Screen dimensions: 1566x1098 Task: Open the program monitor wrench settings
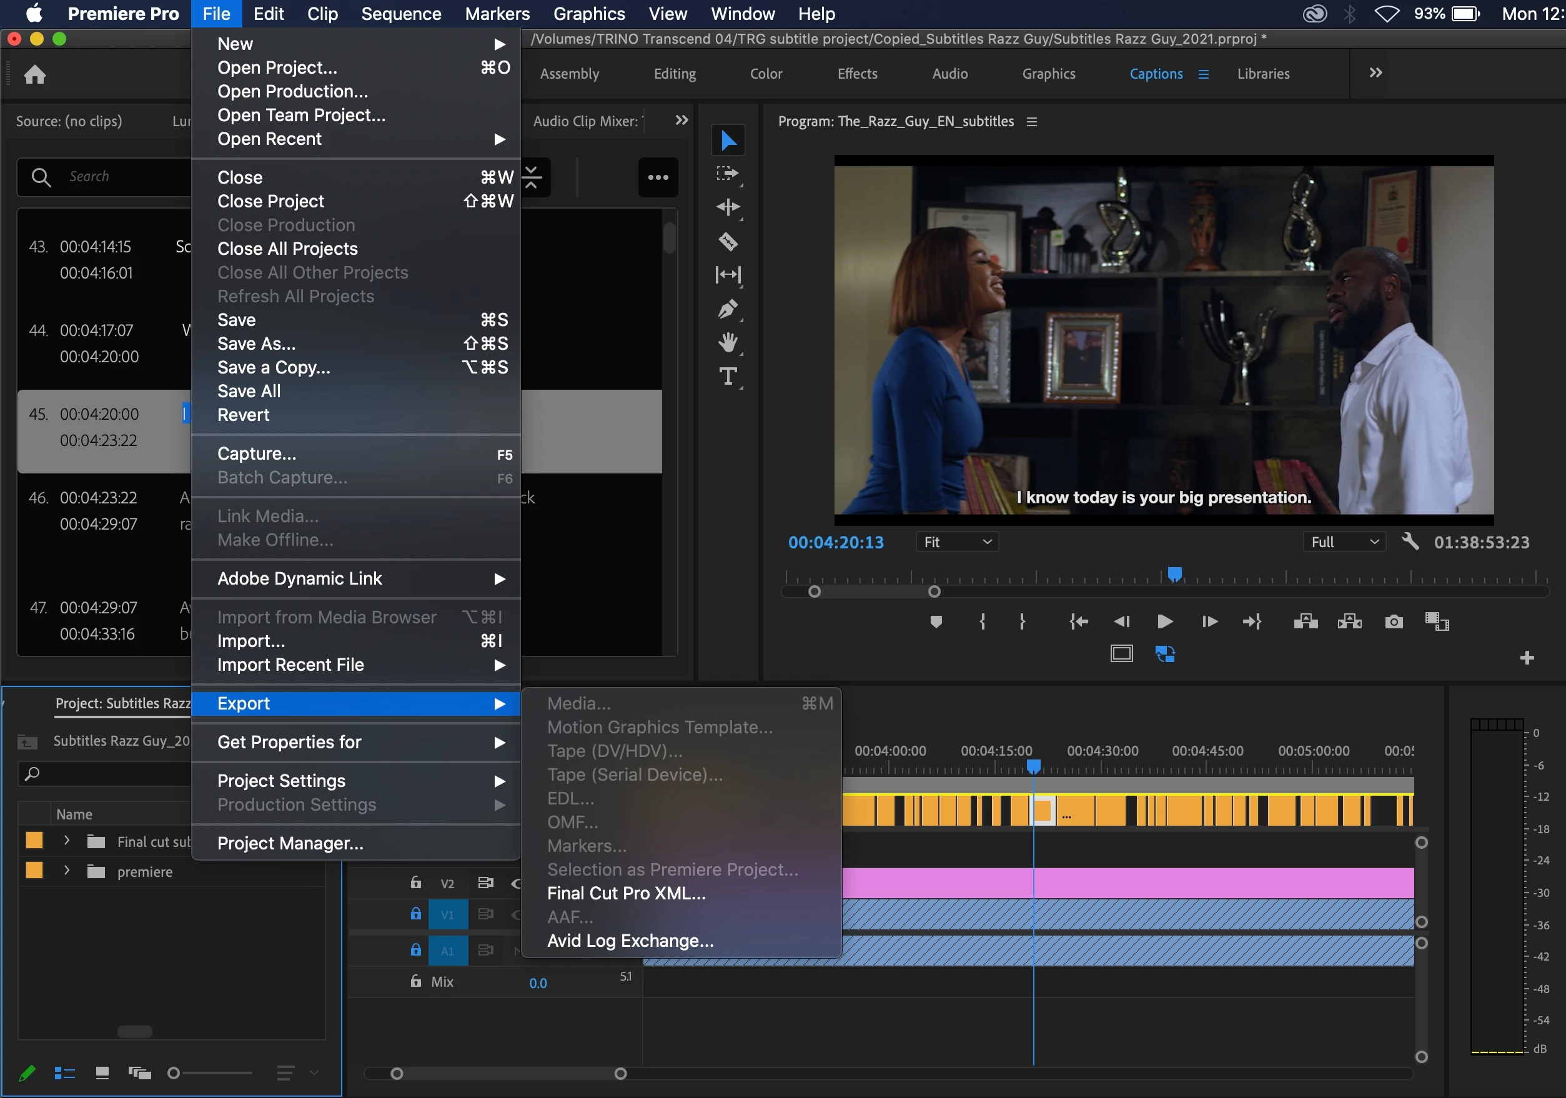click(1410, 542)
